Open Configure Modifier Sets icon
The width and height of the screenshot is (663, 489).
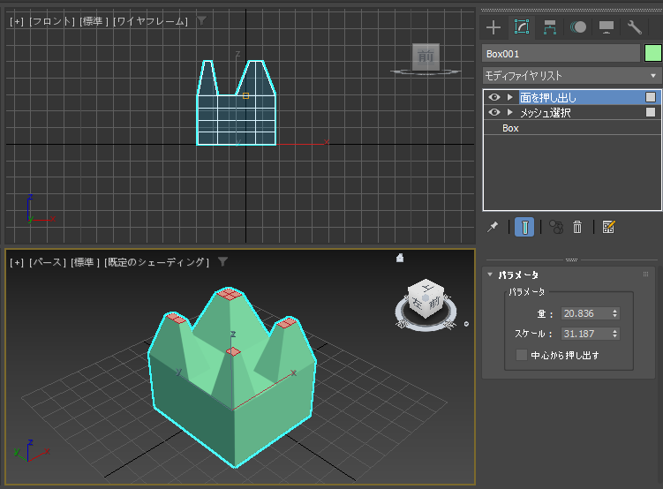point(608,227)
